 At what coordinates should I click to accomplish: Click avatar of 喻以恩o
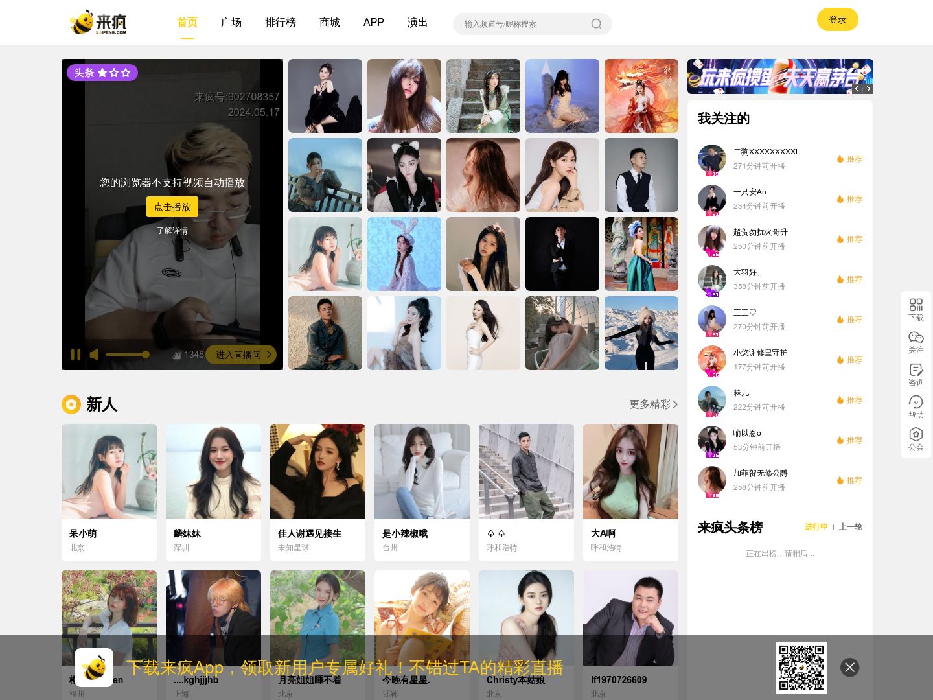(712, 441)
